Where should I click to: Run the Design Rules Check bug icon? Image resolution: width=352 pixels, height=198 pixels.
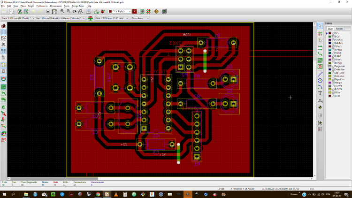[103, 11]
